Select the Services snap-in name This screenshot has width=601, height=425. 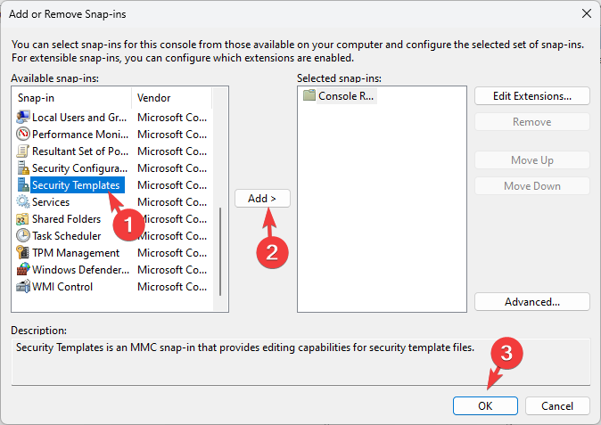(51, 201)
